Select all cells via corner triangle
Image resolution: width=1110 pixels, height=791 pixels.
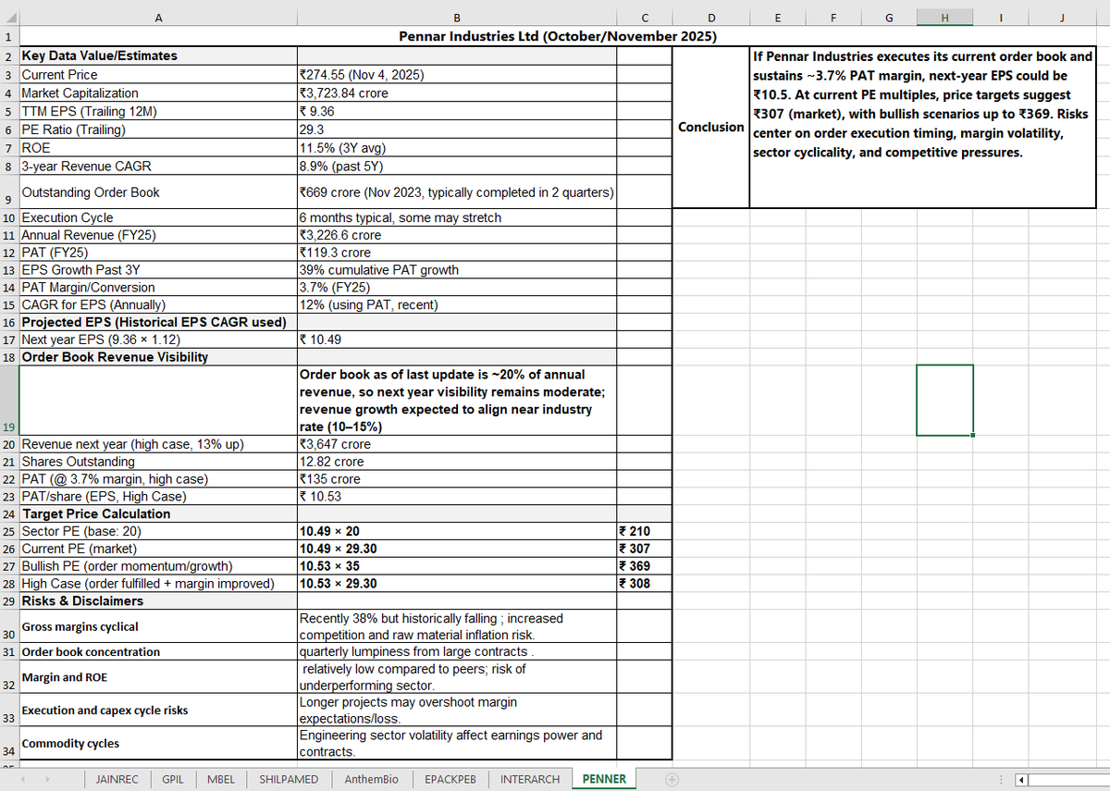[x=9, y=17]
